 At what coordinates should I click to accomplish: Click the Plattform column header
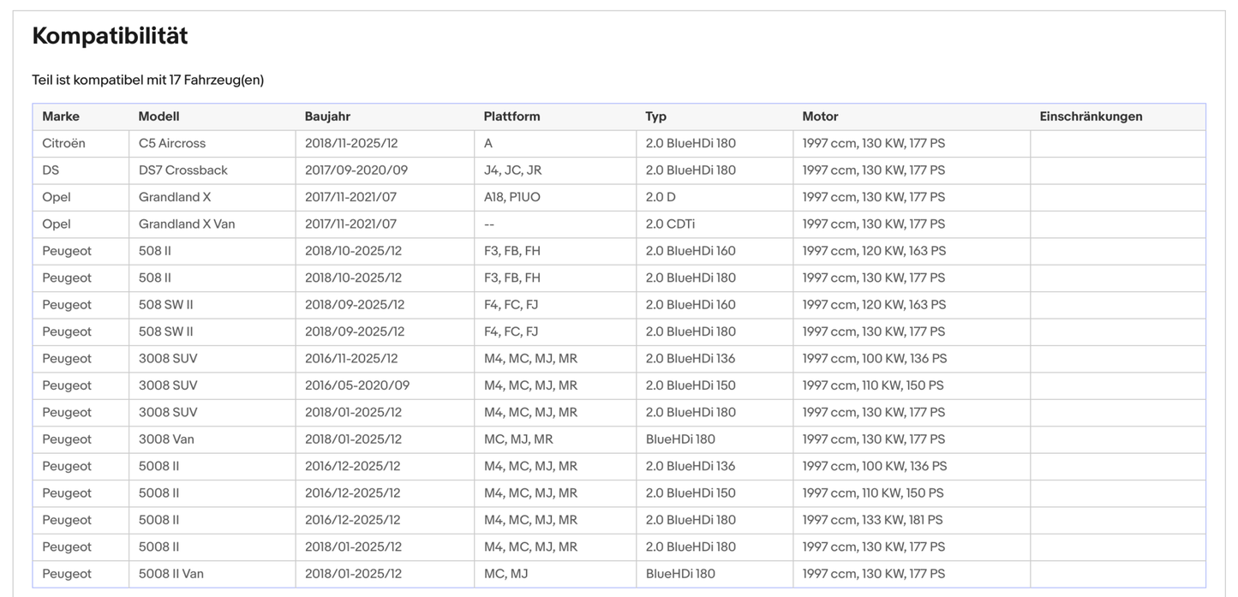point(511,116)
